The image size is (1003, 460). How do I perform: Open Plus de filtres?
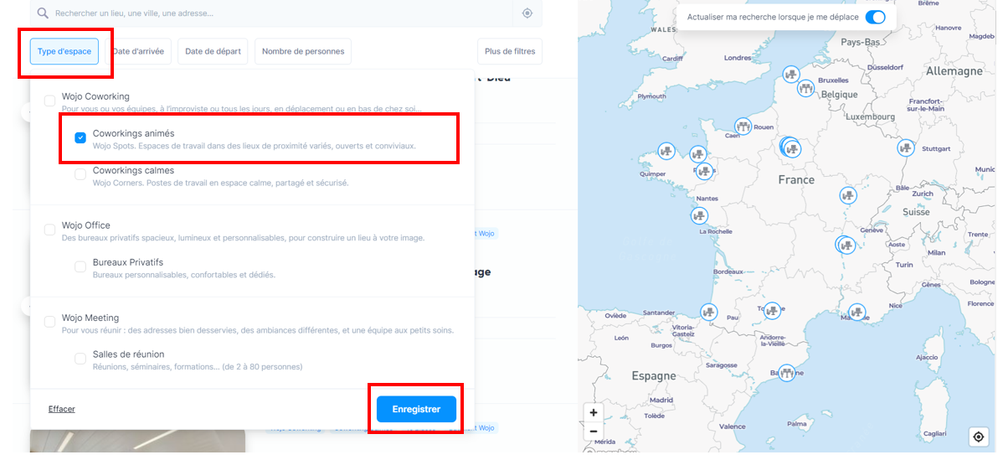pyautogui.click(x=509, y=51)
